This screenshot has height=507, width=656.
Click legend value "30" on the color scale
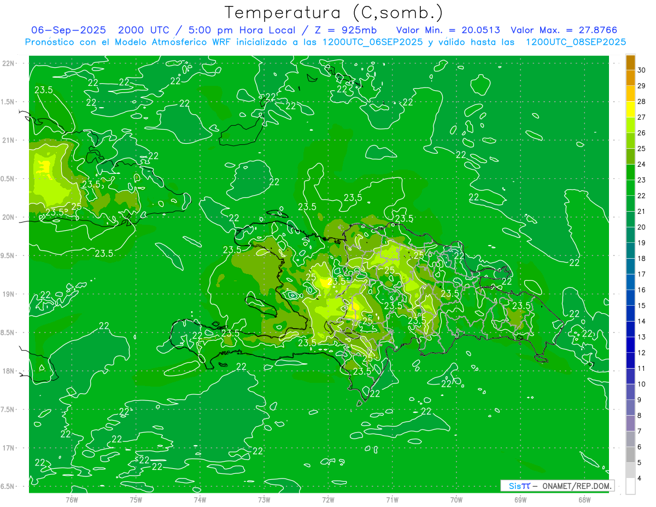642,70
